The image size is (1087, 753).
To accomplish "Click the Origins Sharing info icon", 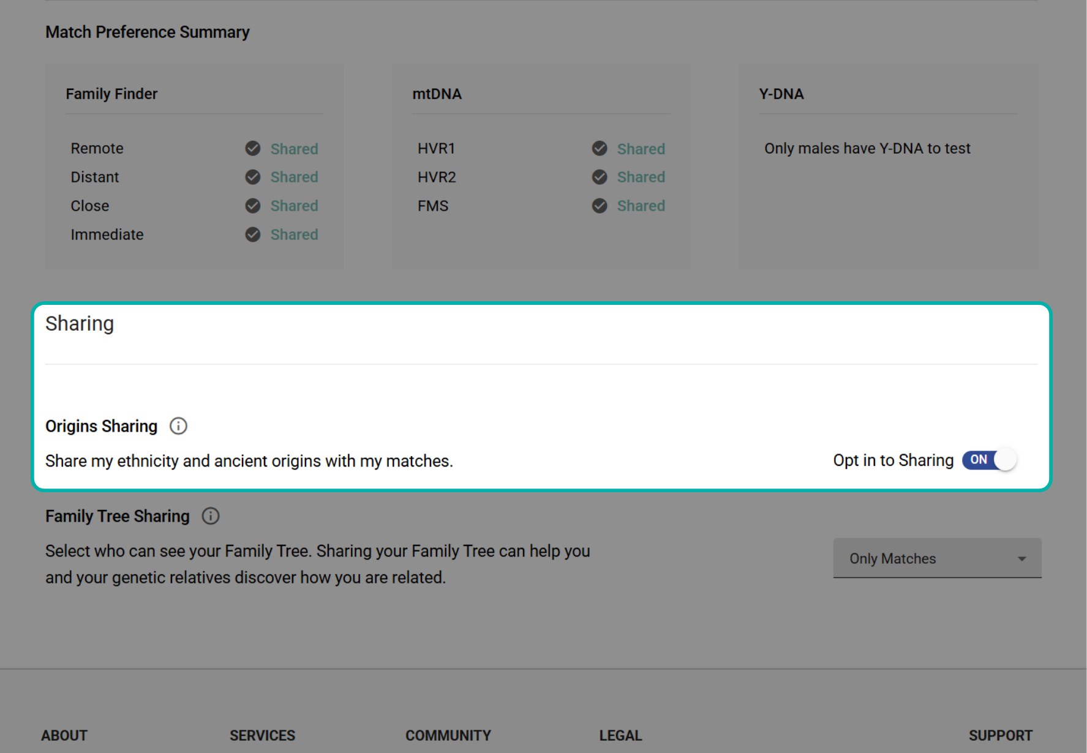I will coord(178,426).
